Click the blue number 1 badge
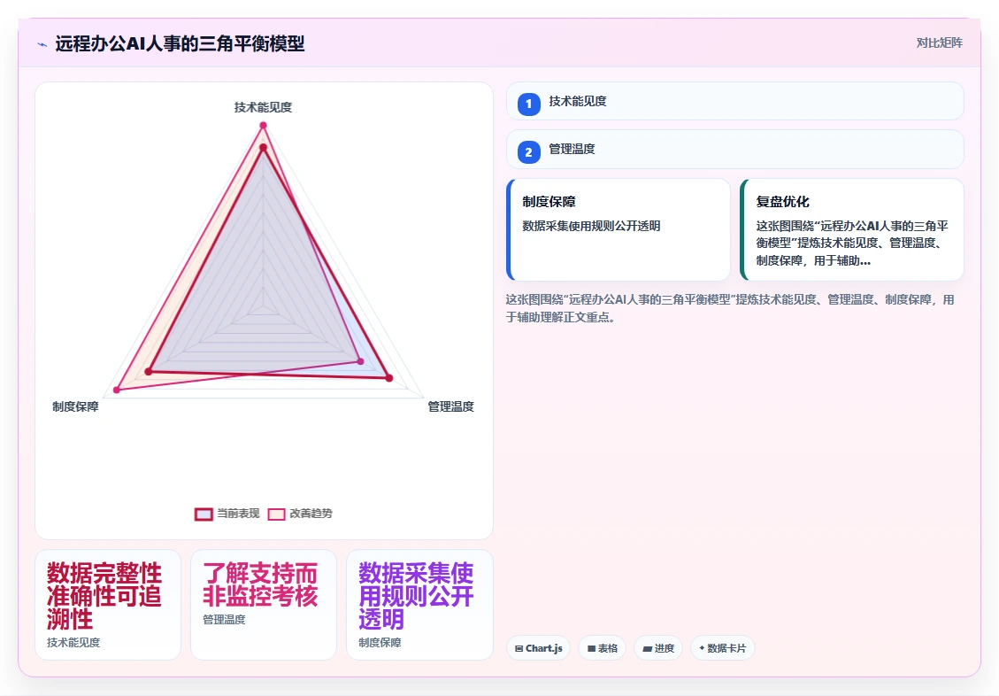This screenshot has height=696, width=999. pyautogui.click(x=529, y=104)
